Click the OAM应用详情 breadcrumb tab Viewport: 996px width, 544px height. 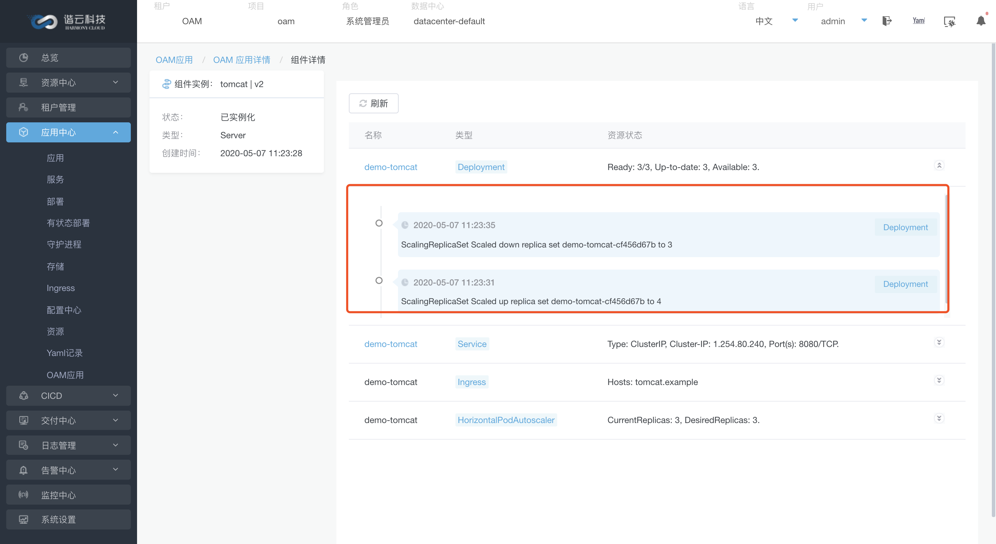[x=243, y=60]
